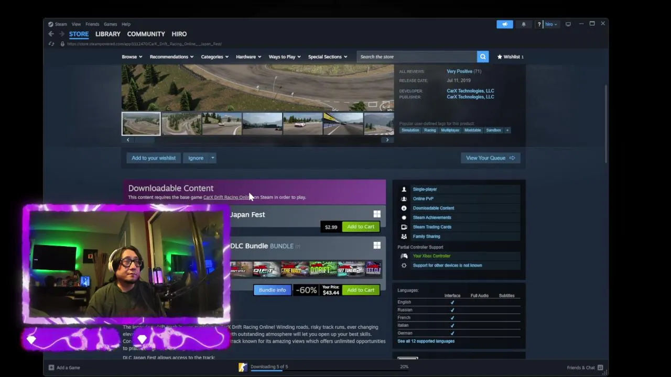The width and height of the screenshot is (671, 377).
Task: Click the Multiplayer tag
Action: pos(450,130)
